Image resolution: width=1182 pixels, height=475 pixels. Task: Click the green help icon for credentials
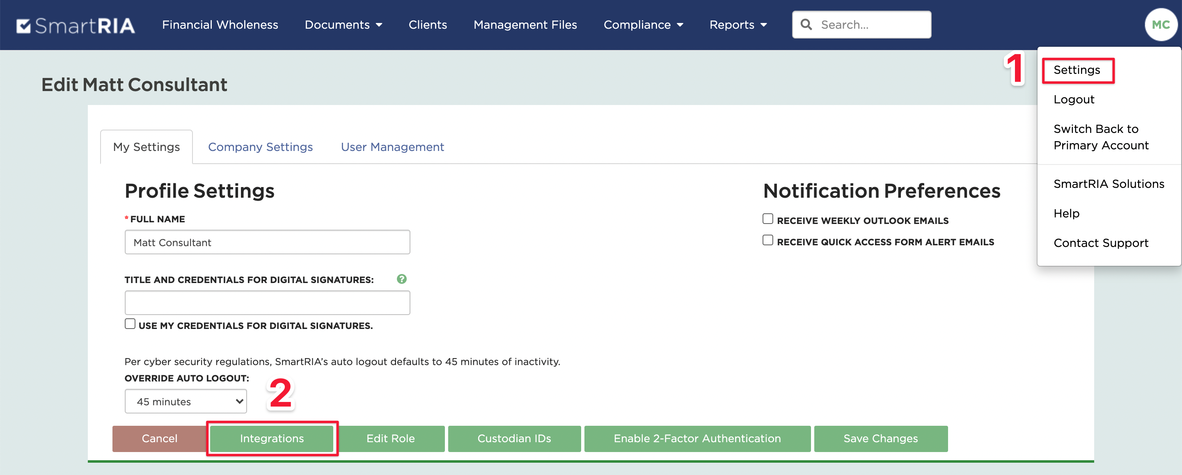[401, 279]
